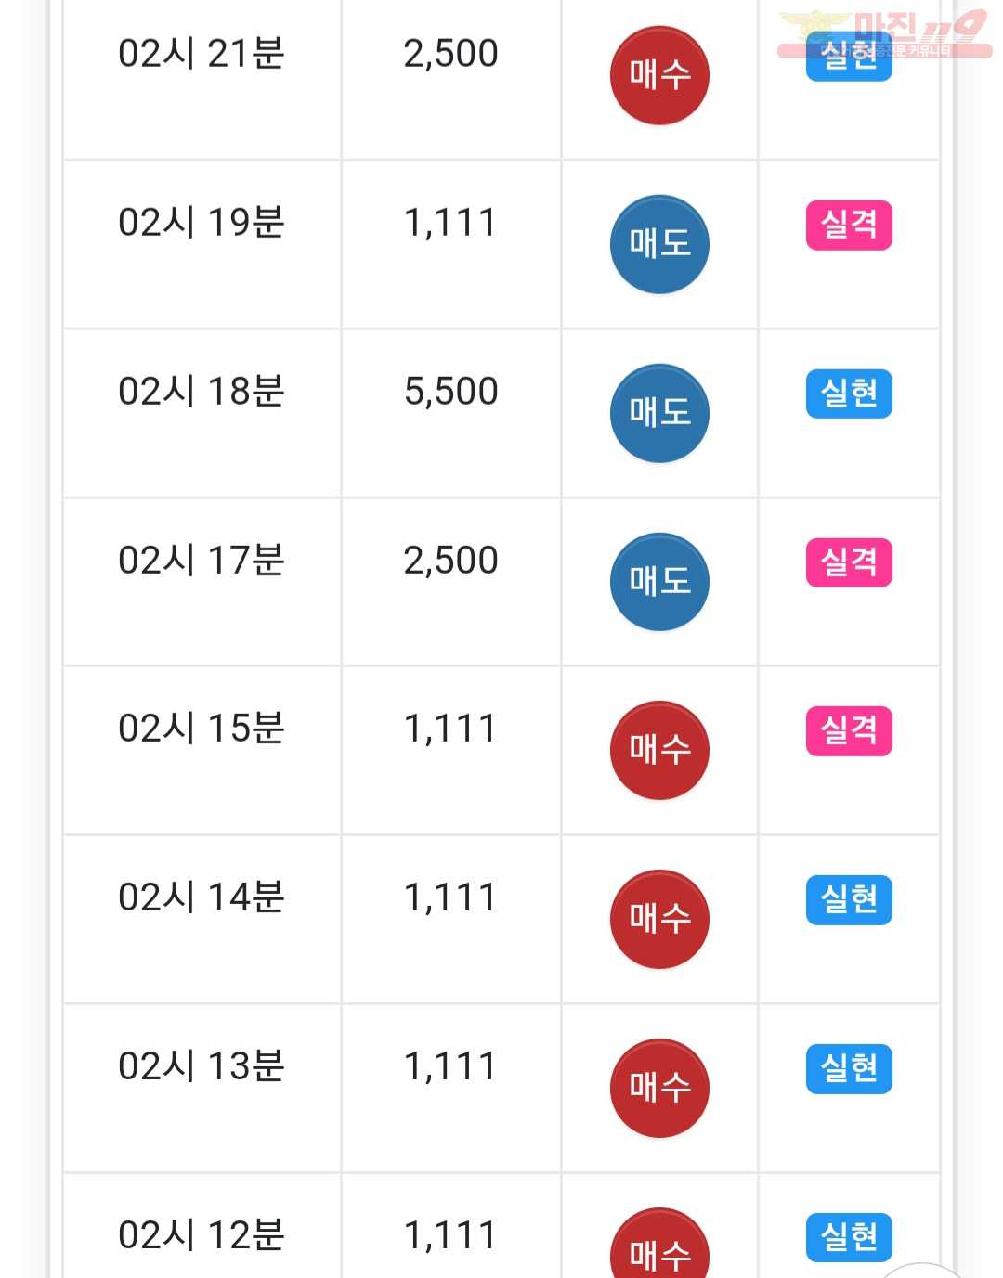The width and height of the screenshot is (1003, 1278).
Task: Tap the blue 실현 badge at 02시 13분
Action: pos(849,1068)
